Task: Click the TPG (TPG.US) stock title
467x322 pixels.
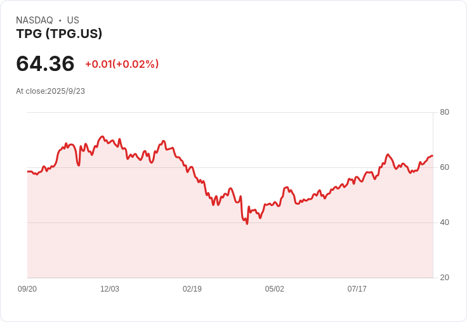Action: click(59, 34)
